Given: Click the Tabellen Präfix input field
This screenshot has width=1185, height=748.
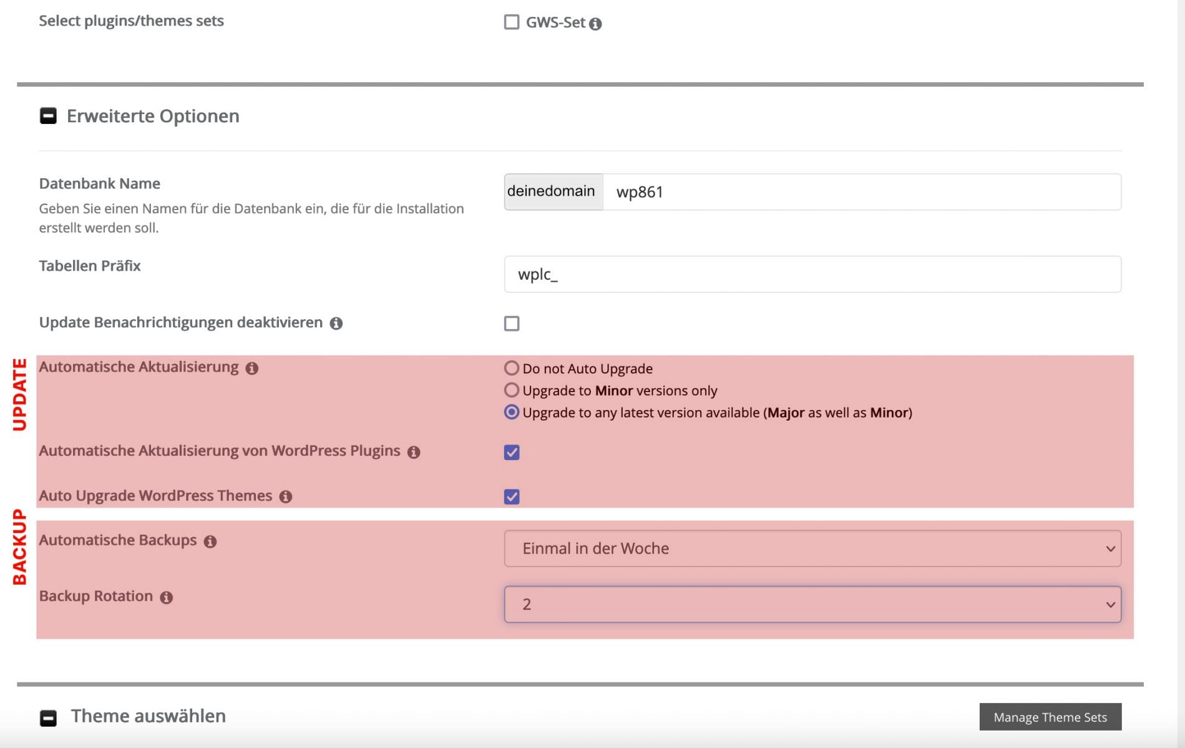Looking at the screenshot, I should click(812, 274).
